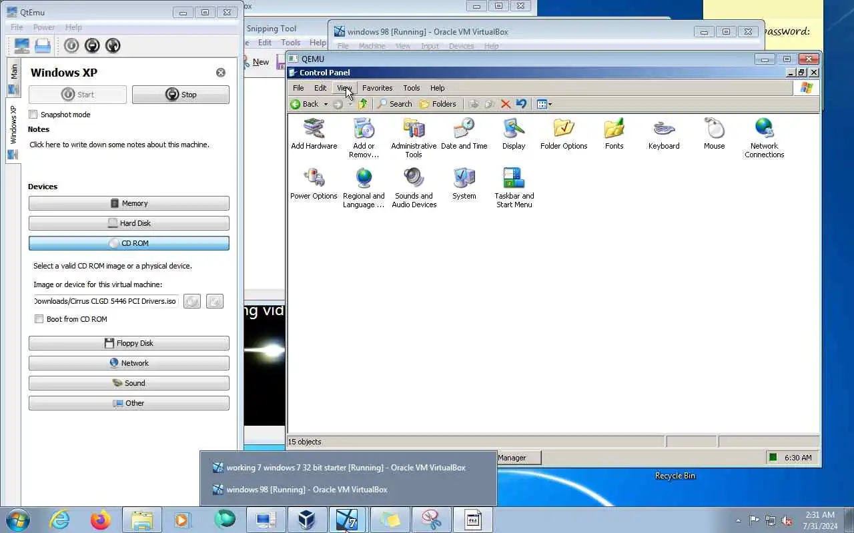Click the restart machine icon in QtEmu toolbar

[113, 45]
